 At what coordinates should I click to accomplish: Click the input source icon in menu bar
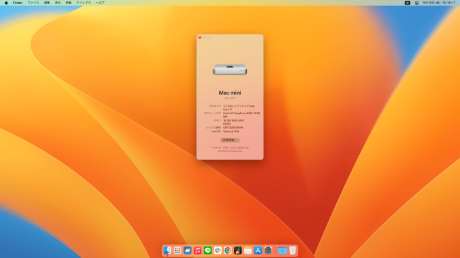(x=407, y=3)
